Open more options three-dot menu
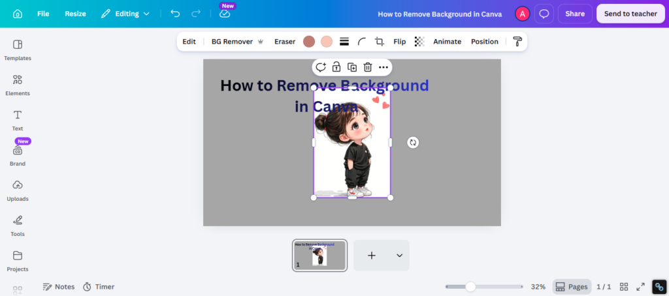The image size is (669, 296). click(383, 67)
